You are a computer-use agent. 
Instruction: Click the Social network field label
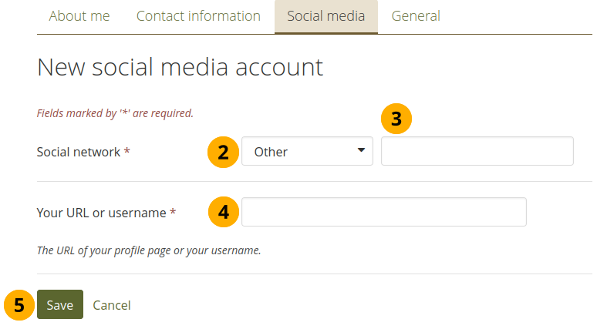coord(79,152)
